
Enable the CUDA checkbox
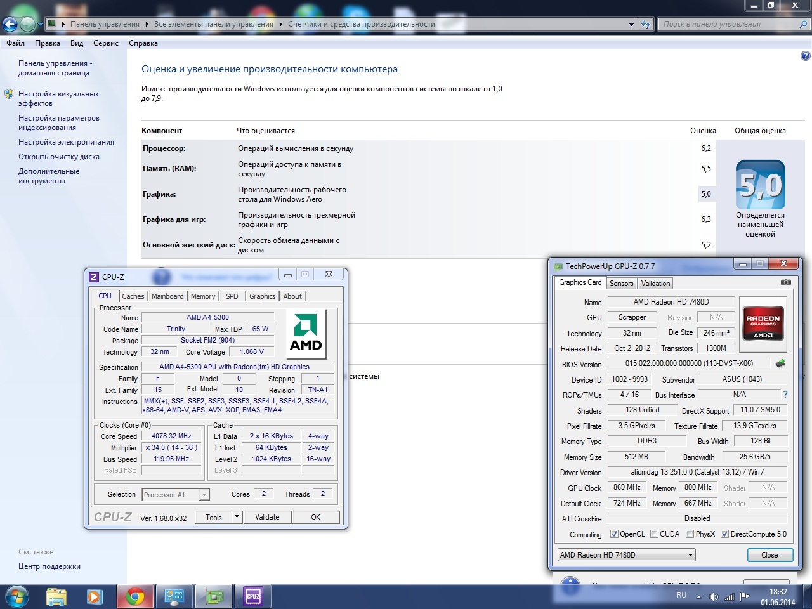[654, 534]
